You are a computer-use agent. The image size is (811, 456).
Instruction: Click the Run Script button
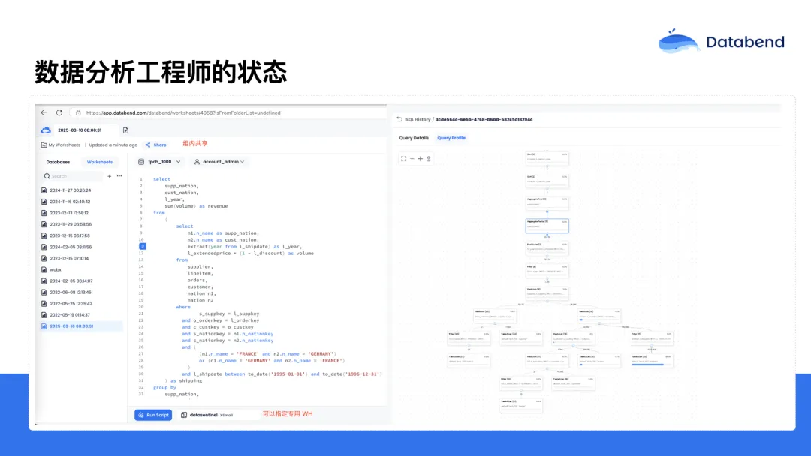(x=153, y=415)
